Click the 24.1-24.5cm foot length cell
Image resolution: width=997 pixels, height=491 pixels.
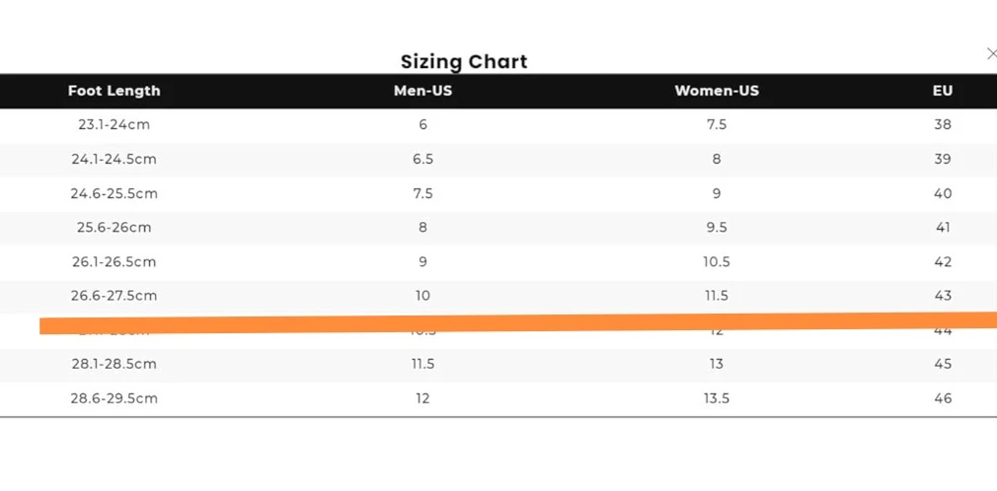(x=114, y=159)
